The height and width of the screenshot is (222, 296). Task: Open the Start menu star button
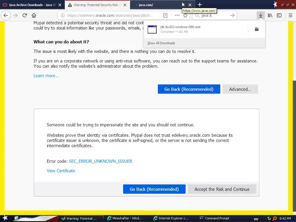tap(5, 218)
